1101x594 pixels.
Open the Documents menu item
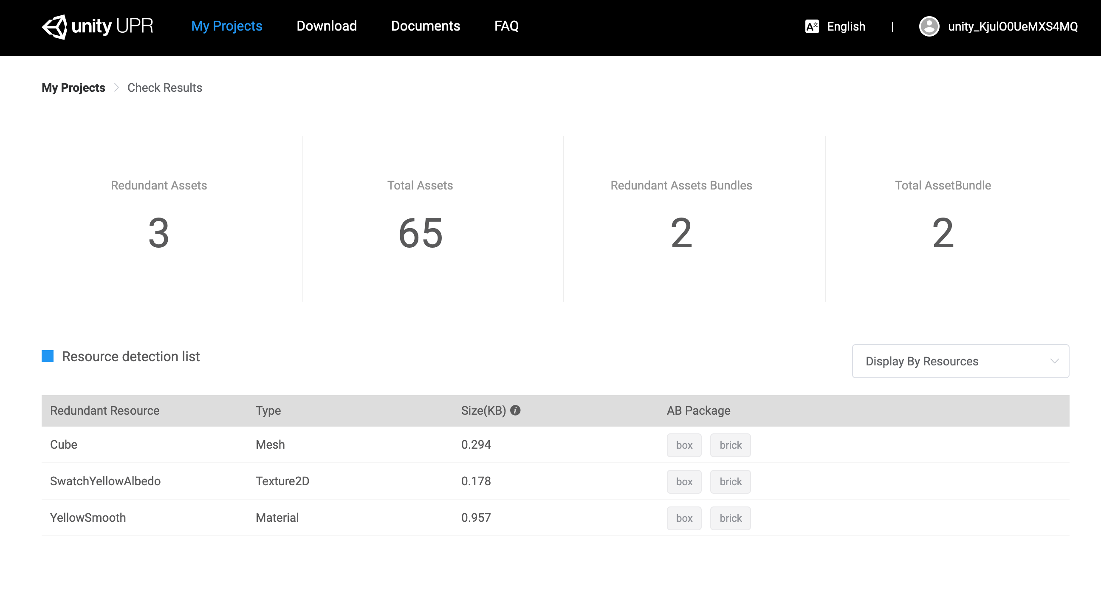coord(425,26)
